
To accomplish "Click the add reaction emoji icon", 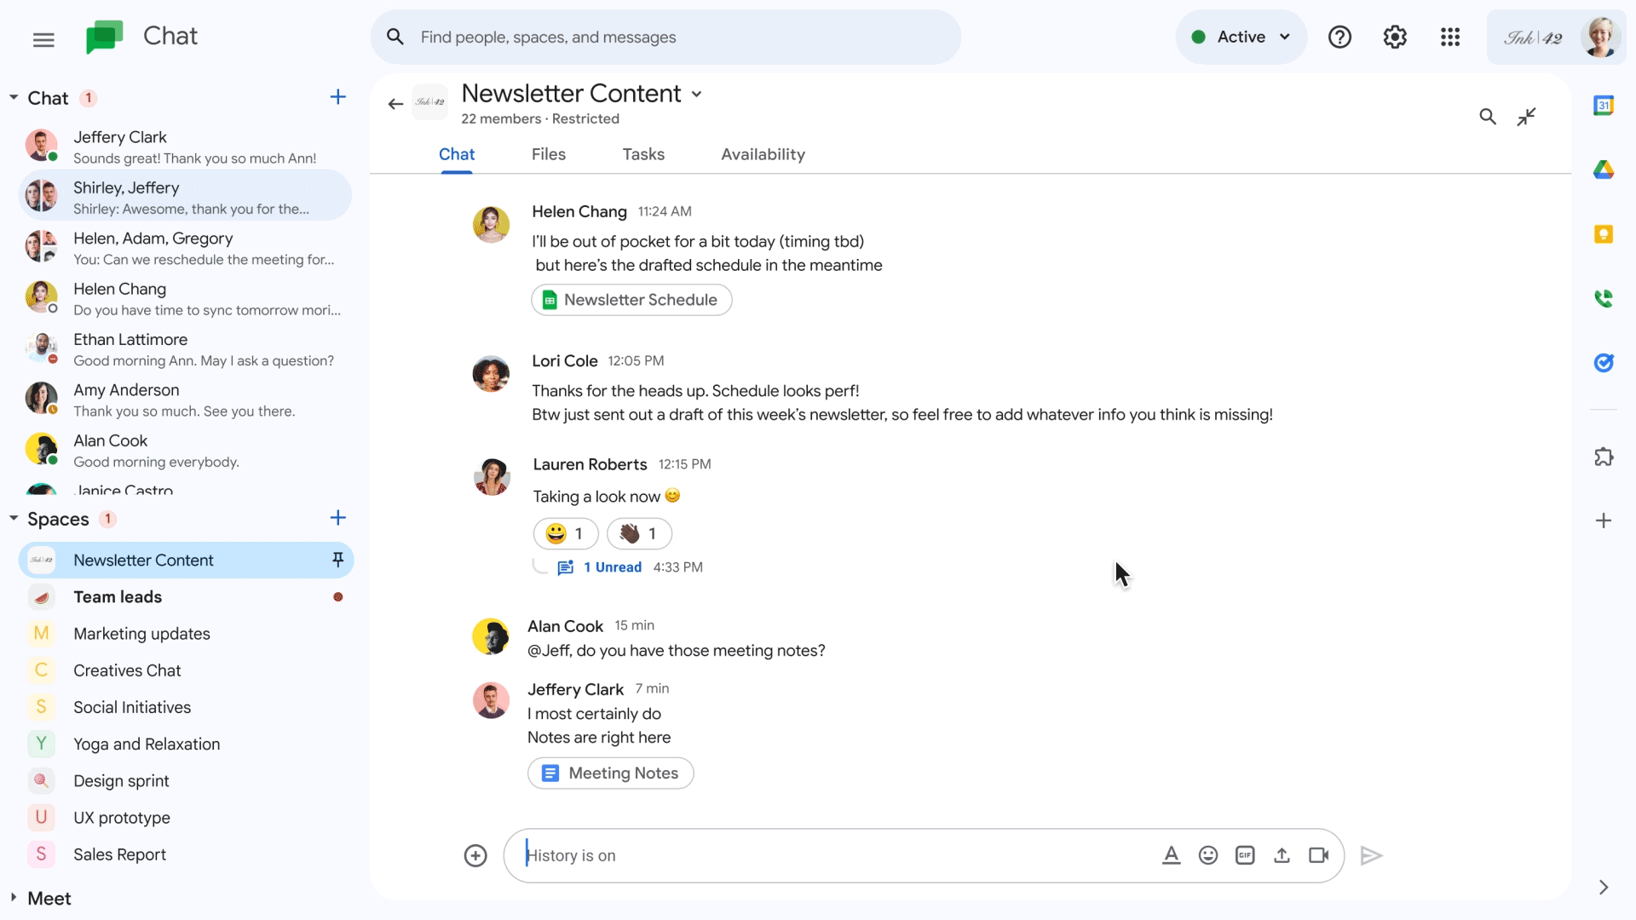I will (1207, 855).
